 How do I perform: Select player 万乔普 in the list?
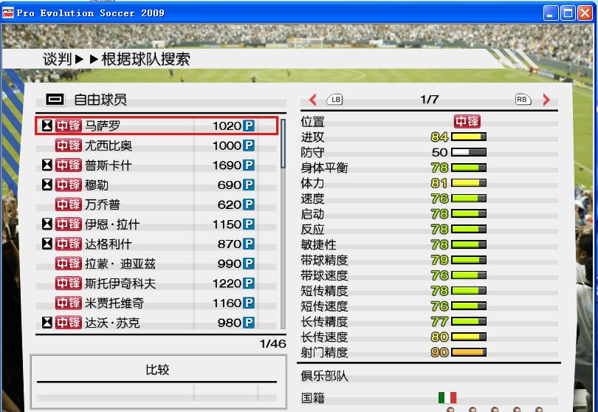157,205
